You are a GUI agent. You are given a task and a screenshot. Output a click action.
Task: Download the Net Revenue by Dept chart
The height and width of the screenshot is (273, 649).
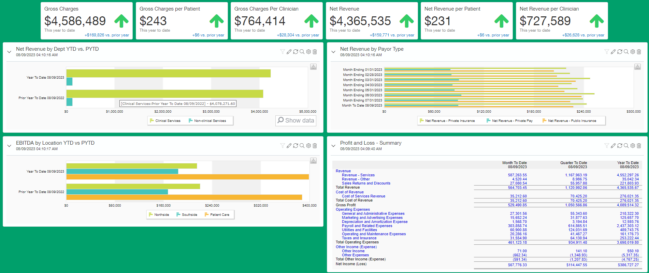[313, 67]
